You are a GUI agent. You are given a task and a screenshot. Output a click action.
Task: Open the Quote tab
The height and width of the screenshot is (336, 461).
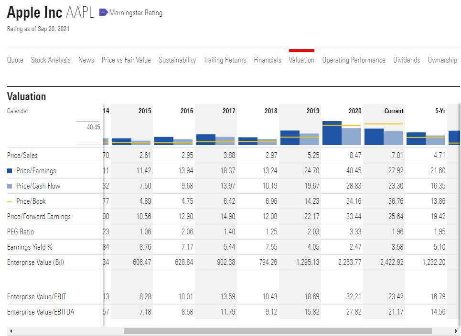click(x=15, y=60)
